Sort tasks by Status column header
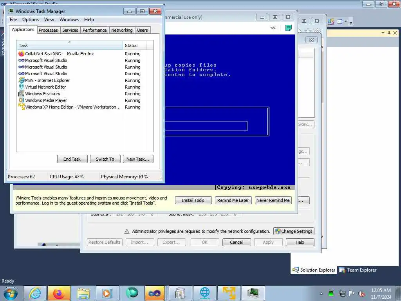The width and height of the screenshot is (401, 301). [x=135, y=45]
